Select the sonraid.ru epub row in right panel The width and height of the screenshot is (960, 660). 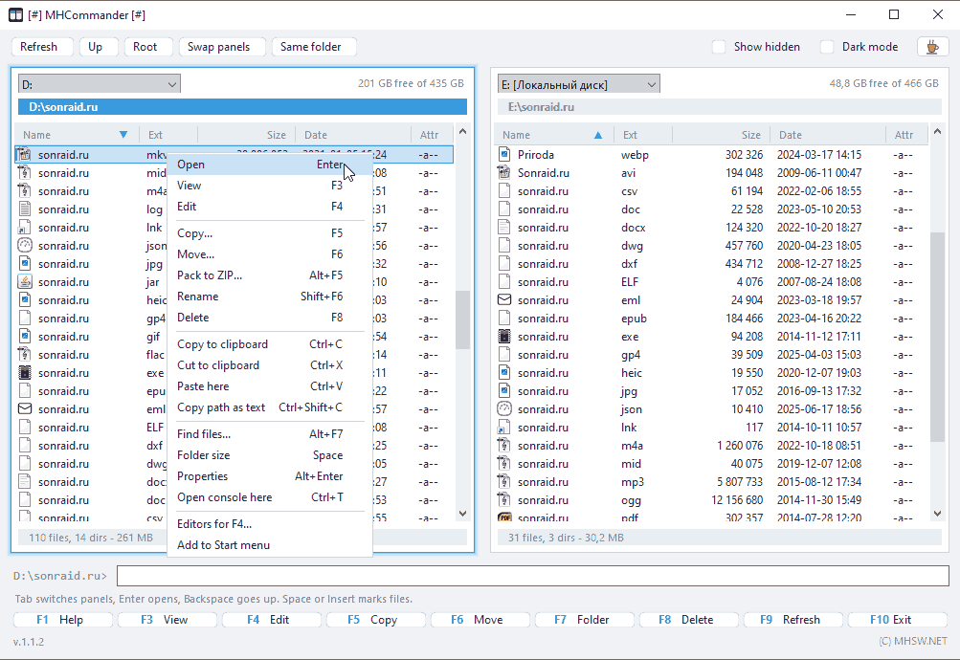[711, 319]
